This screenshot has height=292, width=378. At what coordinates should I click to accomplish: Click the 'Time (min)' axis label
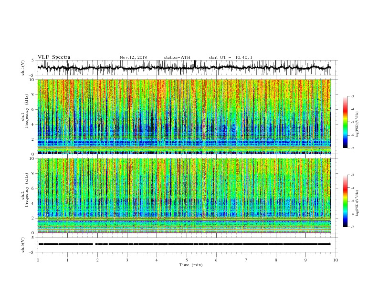(x=191, y=265)
